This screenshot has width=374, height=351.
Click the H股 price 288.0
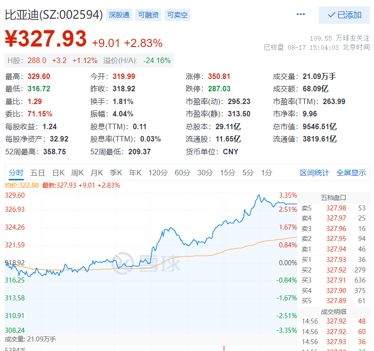(x=37, y=61)
